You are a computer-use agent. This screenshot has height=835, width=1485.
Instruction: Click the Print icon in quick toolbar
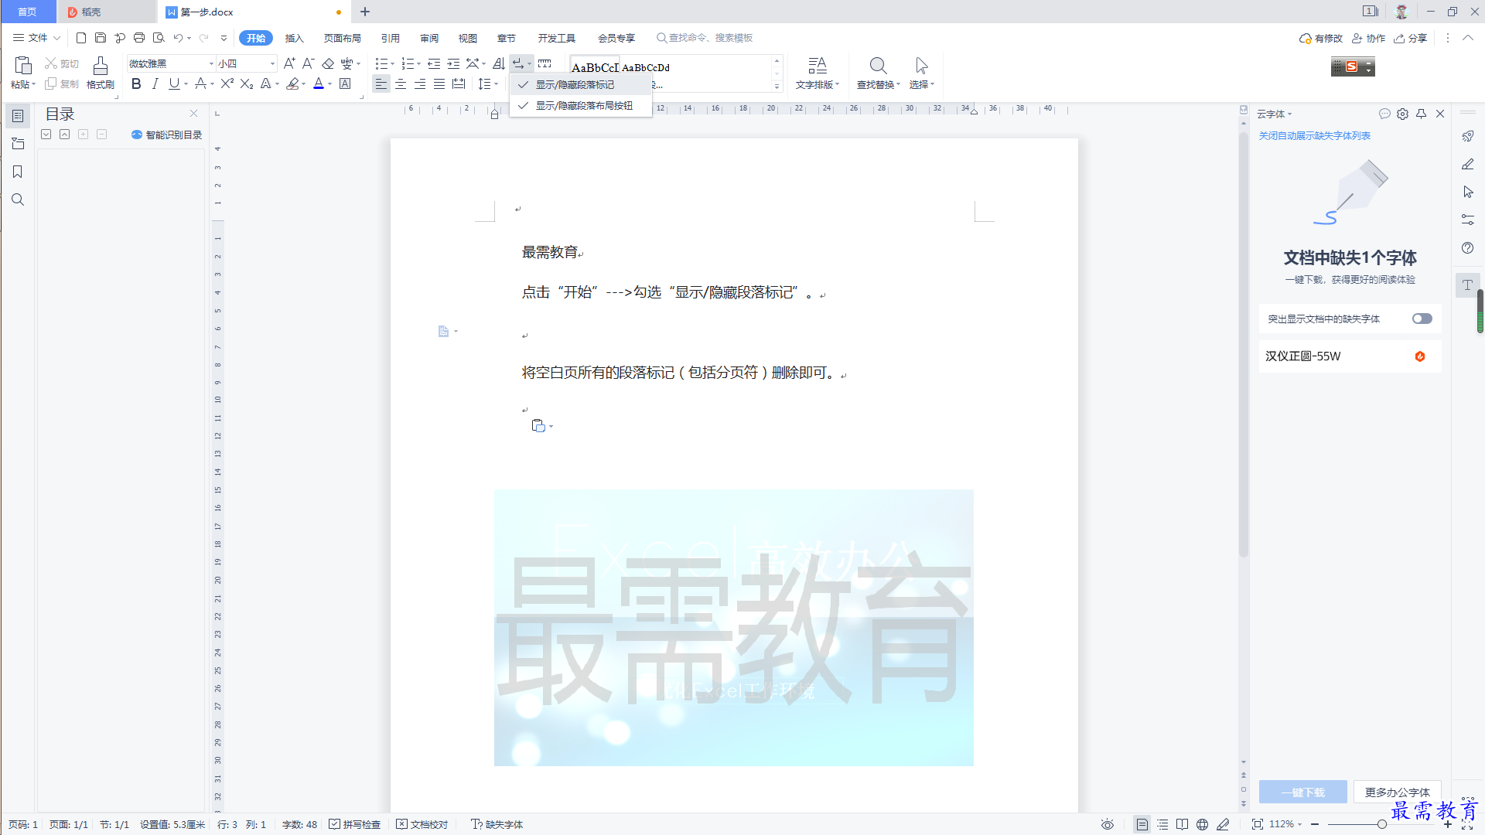(139, 38)
